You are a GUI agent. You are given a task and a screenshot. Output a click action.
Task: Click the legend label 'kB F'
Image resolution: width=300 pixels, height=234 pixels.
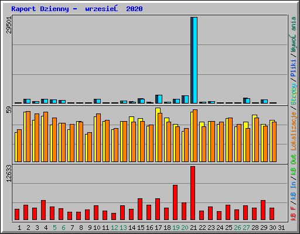[293, 214]
